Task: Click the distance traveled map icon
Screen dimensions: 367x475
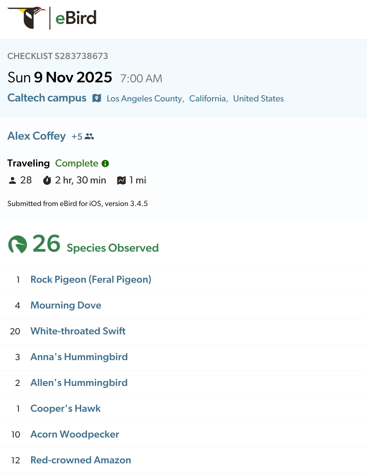Action: (121, 181)
